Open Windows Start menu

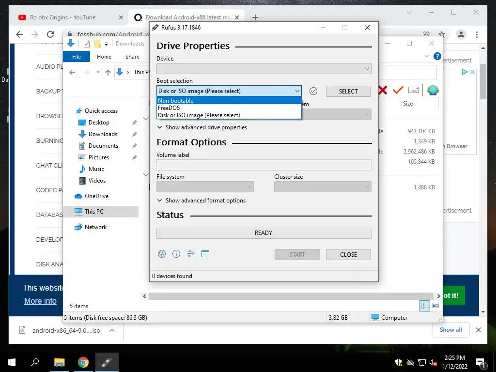click(12, 362)
